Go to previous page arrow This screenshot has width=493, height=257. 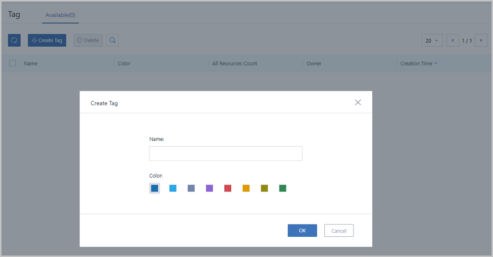pyautogui.click(x=453, y=40)
